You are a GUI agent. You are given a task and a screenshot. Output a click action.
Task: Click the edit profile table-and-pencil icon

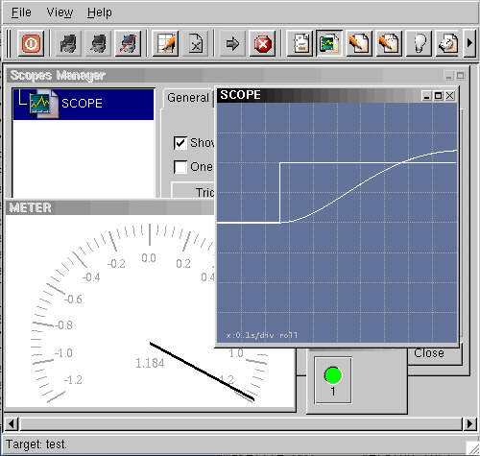tap(165, 43)
